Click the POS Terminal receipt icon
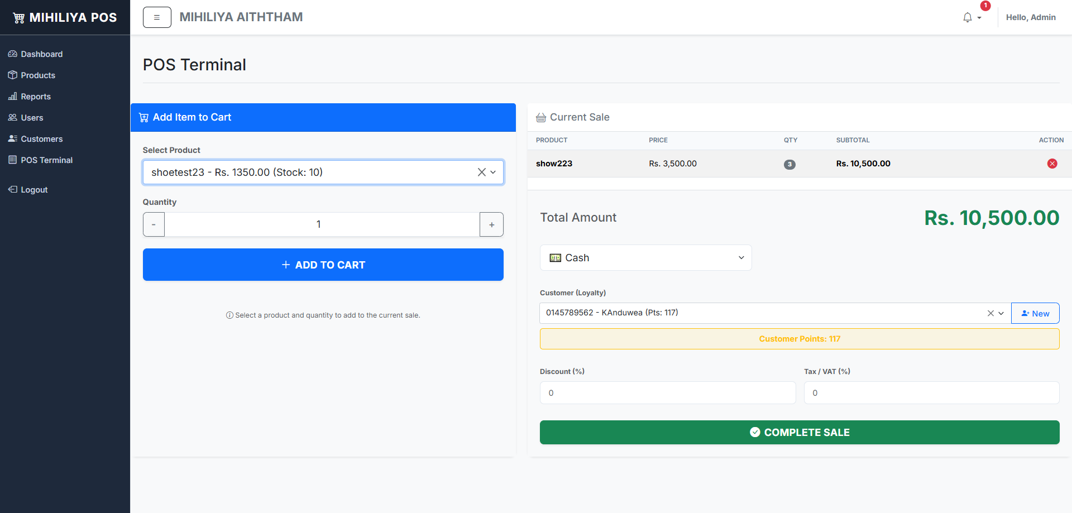Image resolution: width=1072 pixels, height=513 pixels. tap(13, 160)
